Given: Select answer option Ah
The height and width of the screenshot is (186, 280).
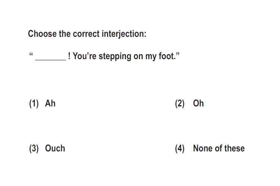Looking at the screenshot, I should (x=50, y=103).
